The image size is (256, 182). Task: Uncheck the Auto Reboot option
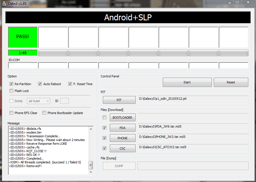(40, 84)
